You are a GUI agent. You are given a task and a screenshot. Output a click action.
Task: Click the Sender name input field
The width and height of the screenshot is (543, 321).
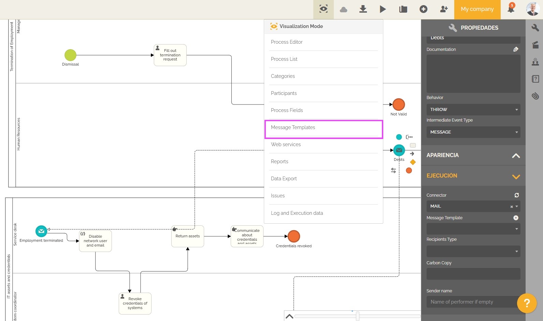[x=473, y=302]
